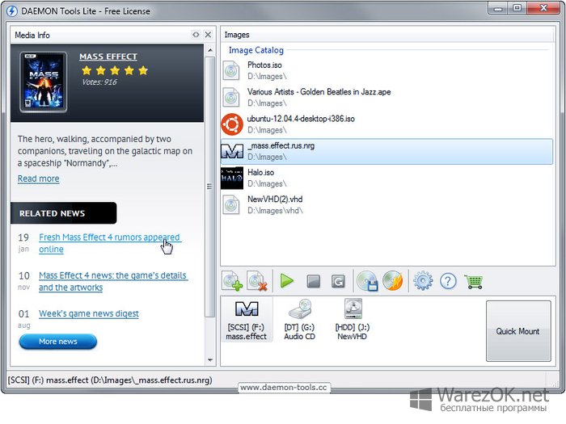
Task: Select the DT (G:) Audio CD drive
Action: 299,320
